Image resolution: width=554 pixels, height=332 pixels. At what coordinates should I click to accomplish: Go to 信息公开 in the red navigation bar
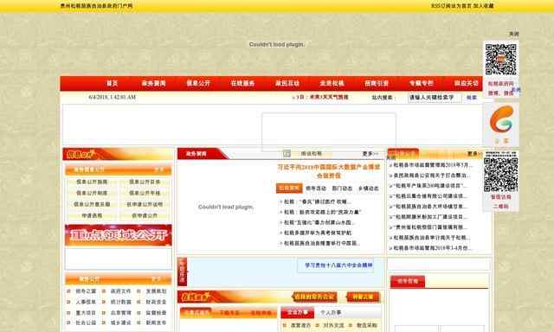pos(198,83)
